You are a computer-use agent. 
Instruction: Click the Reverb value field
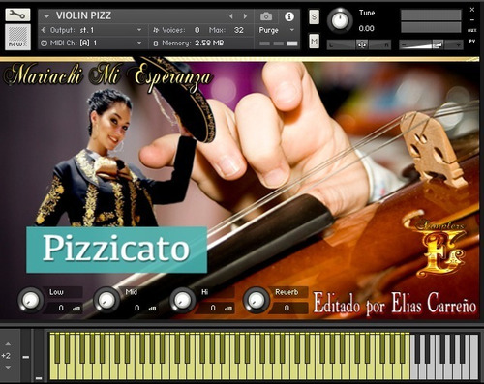[288, 309]
